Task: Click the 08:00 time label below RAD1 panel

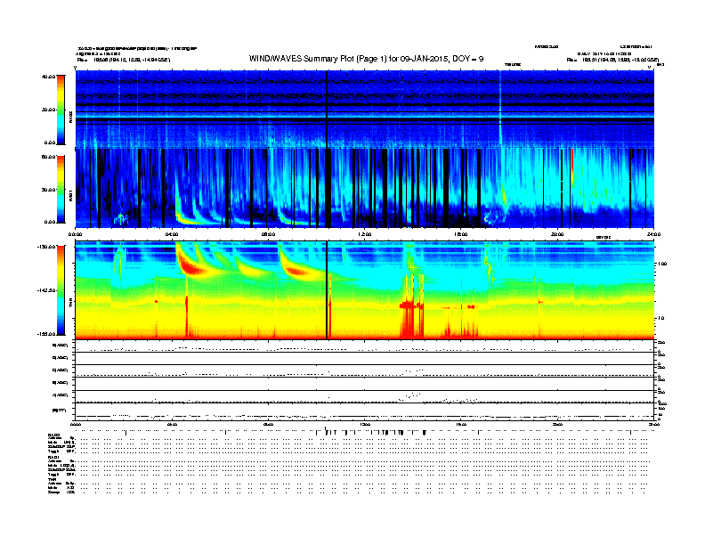Action: (268, 234)
